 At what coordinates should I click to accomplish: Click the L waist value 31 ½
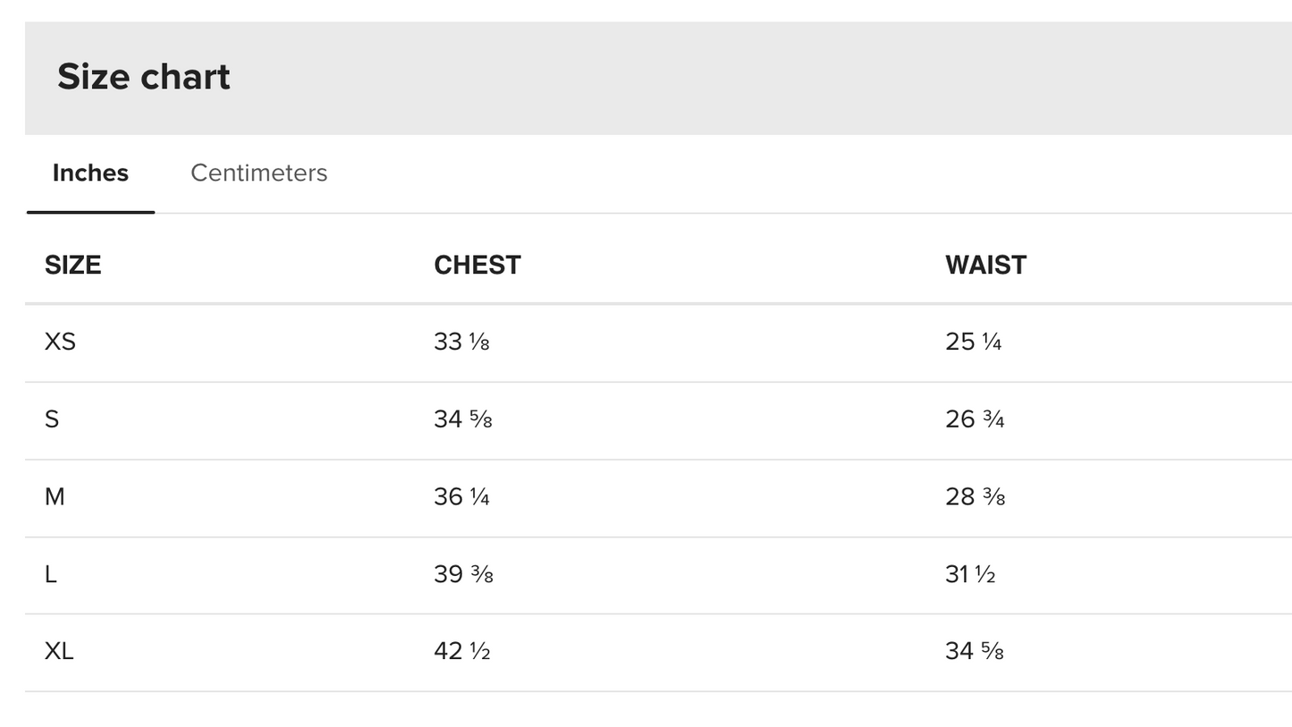[x=970, y=574]
